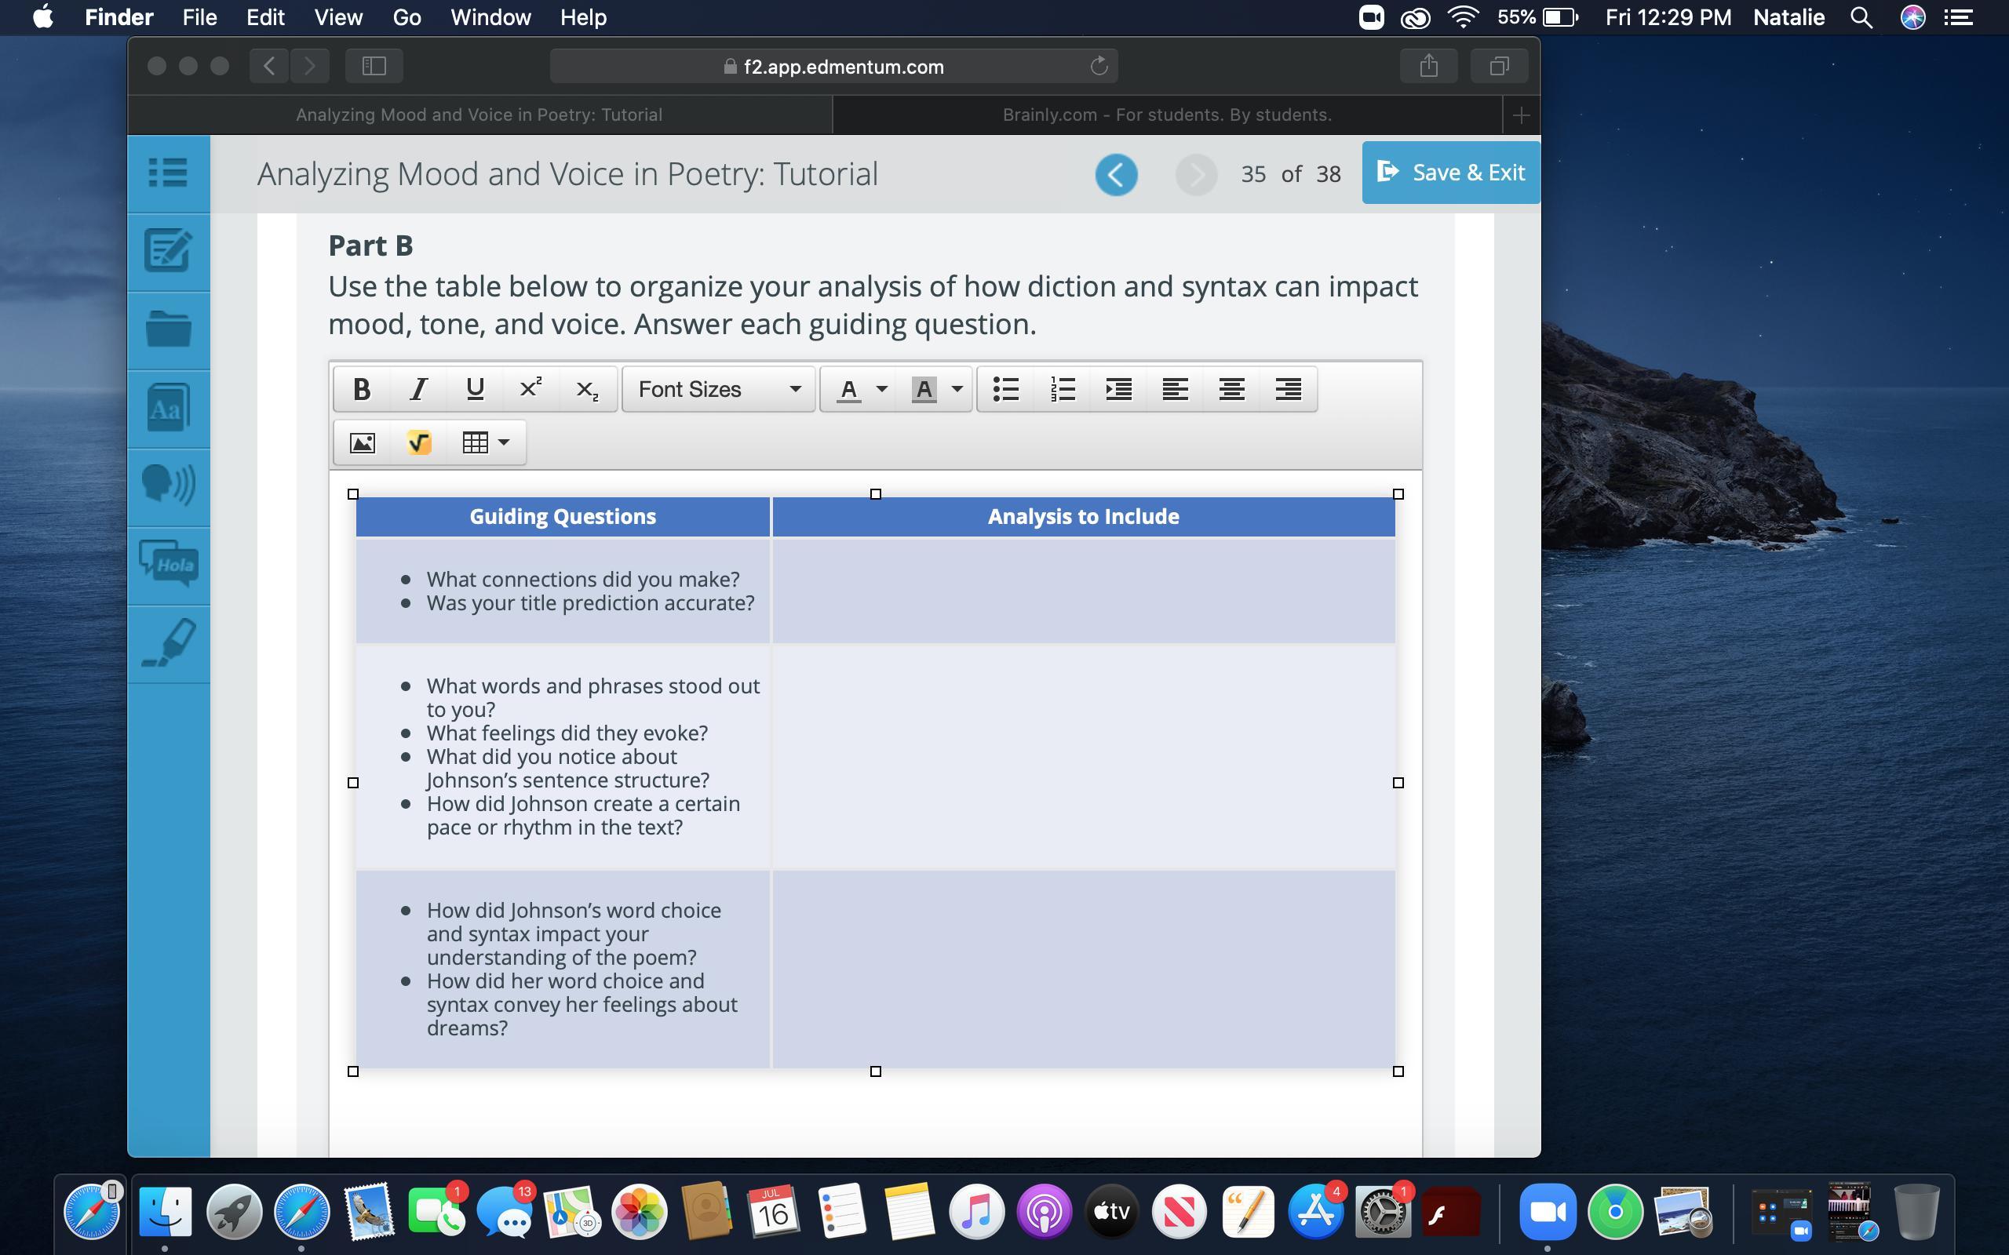This screenshot has height=1255, width=2009.
Task: Go to the previous tutorial page
Action: (1116, 174)
